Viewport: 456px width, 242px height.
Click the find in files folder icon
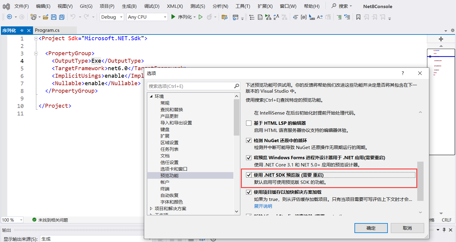[224, 17]
